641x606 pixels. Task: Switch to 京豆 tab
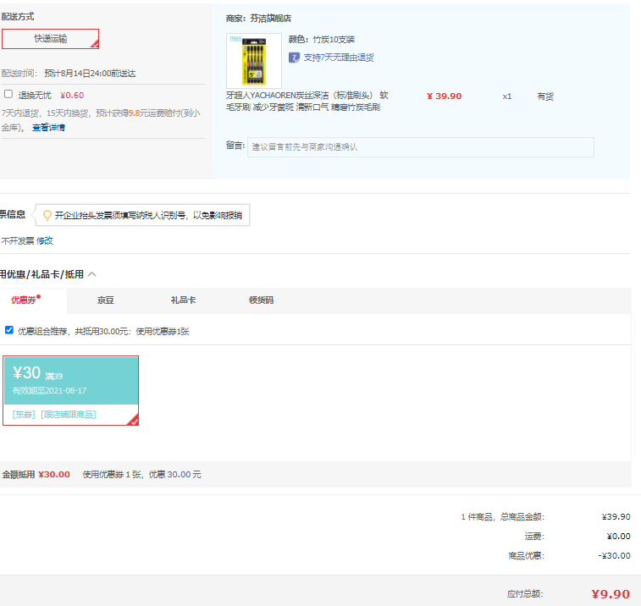(106, 300)
